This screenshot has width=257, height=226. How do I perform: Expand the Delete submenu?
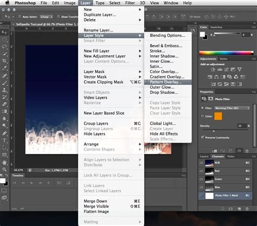(x=111, y=20)
